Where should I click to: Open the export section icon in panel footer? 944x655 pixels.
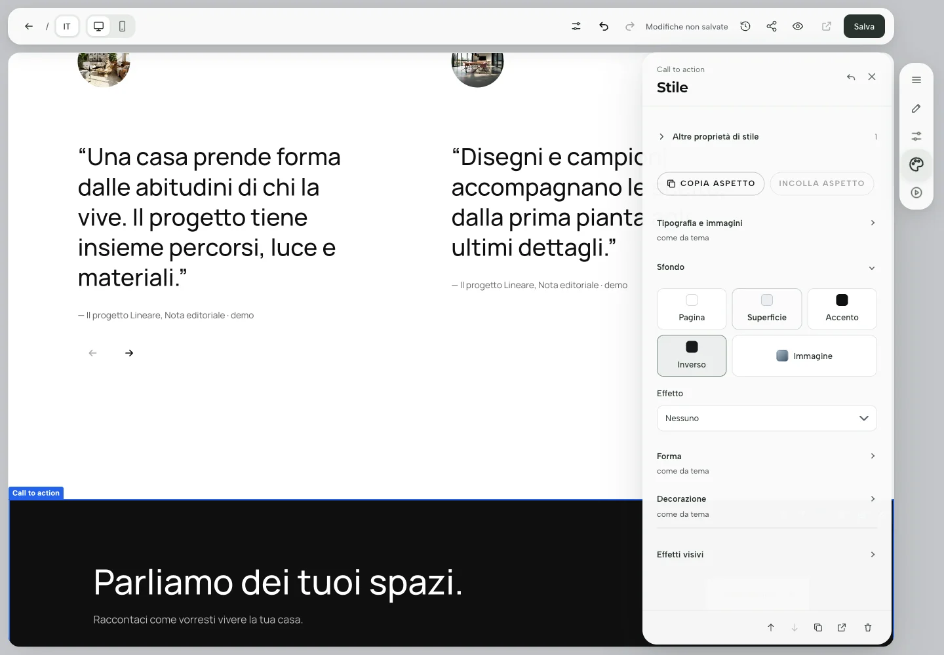[842, 627]
